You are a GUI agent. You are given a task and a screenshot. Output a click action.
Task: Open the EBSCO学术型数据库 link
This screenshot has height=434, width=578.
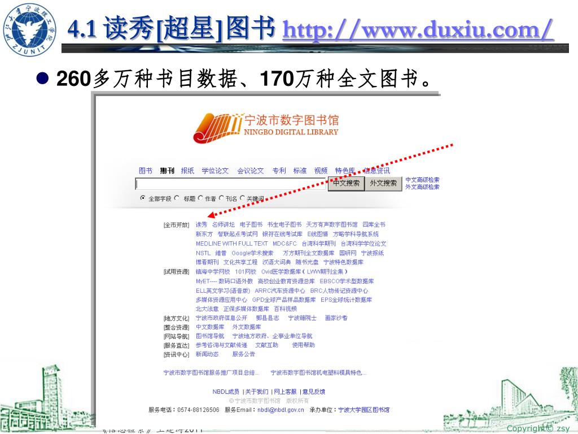tap(347, 281)
